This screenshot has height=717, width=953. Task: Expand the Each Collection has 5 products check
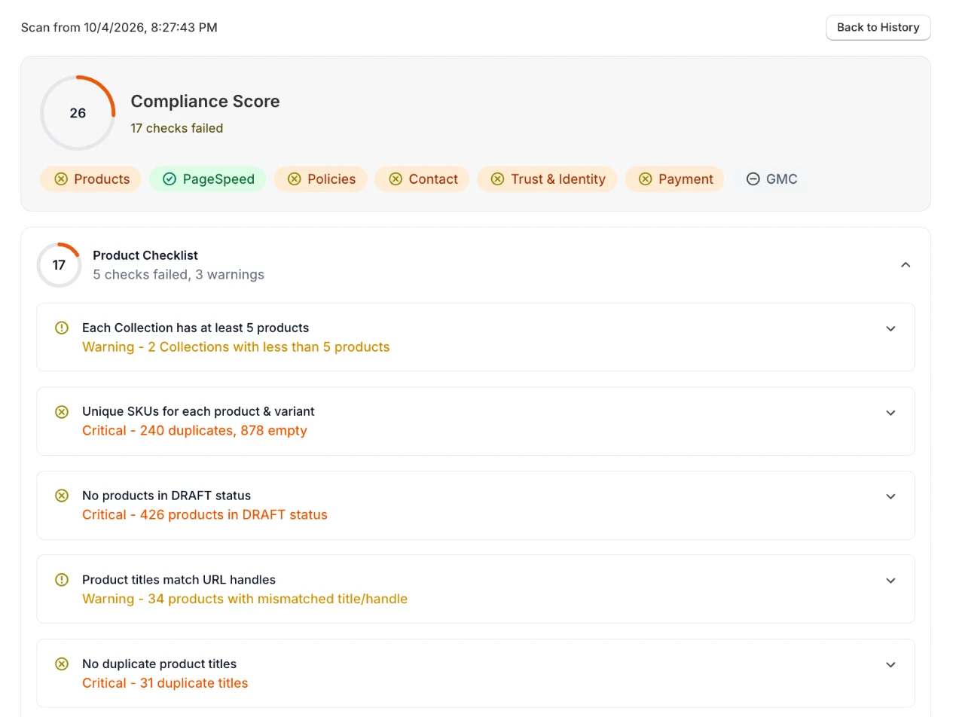click(x=890, y=329)
